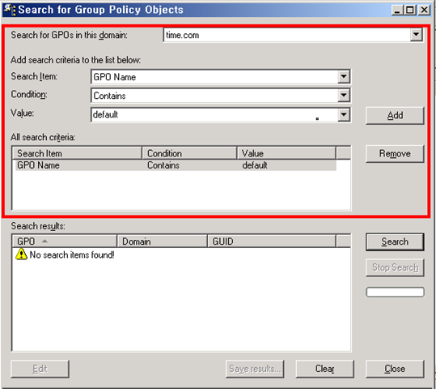The width and height of the screenshot is (436, 389).
Task: Click the search progress bar
Action: tap(395, 292)
